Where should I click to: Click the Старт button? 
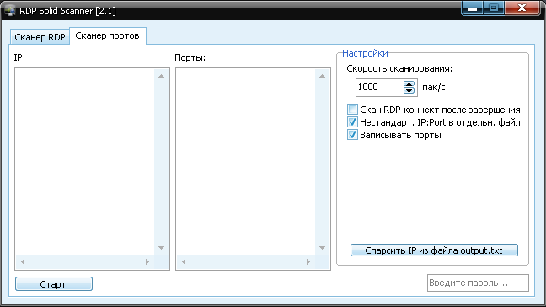(x=54, y=284)
